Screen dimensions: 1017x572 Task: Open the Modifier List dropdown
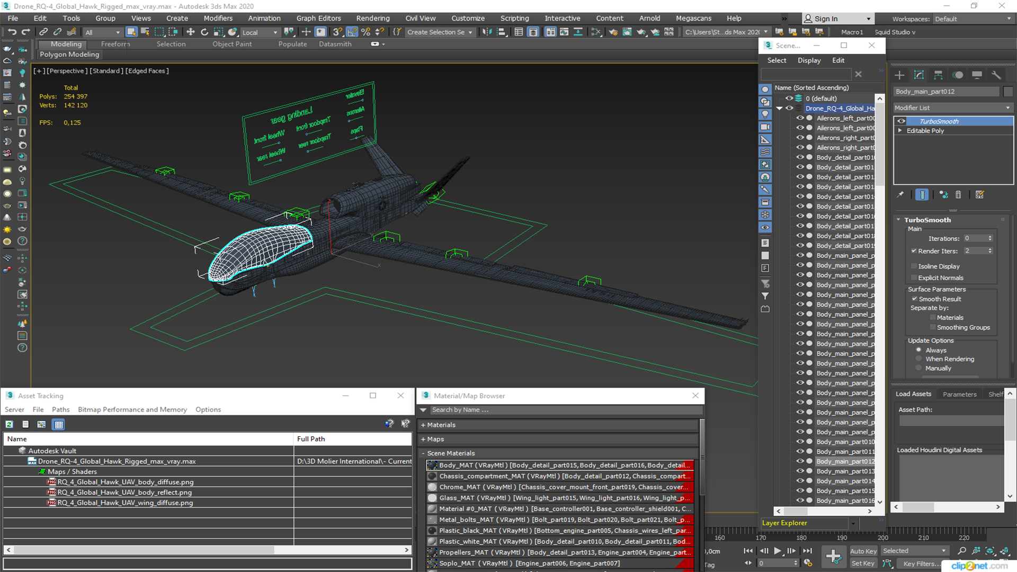pos(953,108)
